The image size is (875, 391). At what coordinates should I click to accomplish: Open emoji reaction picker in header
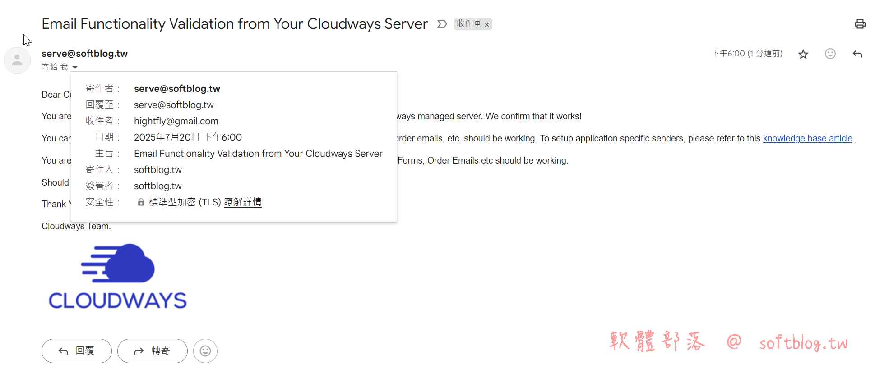(830, 54)
